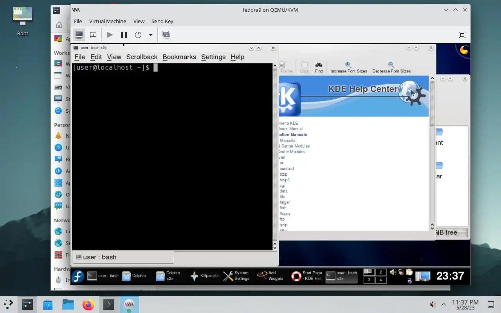This screenshot has width=501, height=313.
Task: Open the Bookmarks menu in Konsole
Action: [179, 57]
